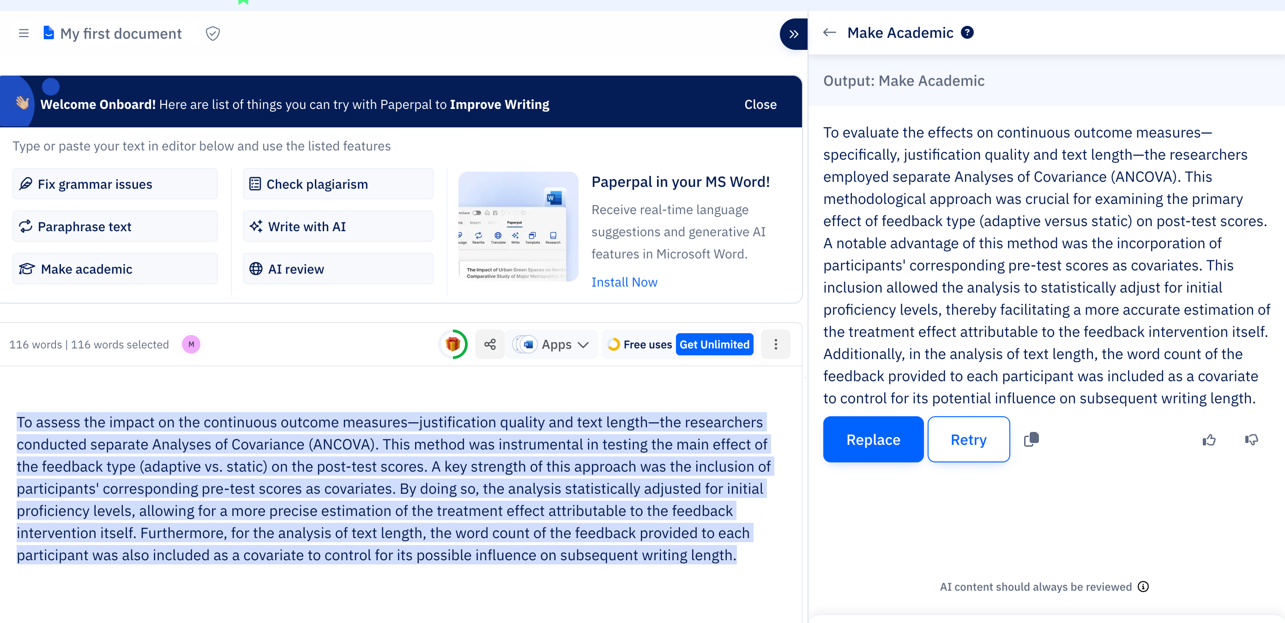Close the Welcome Onboard banner

(x=760, y=104)
